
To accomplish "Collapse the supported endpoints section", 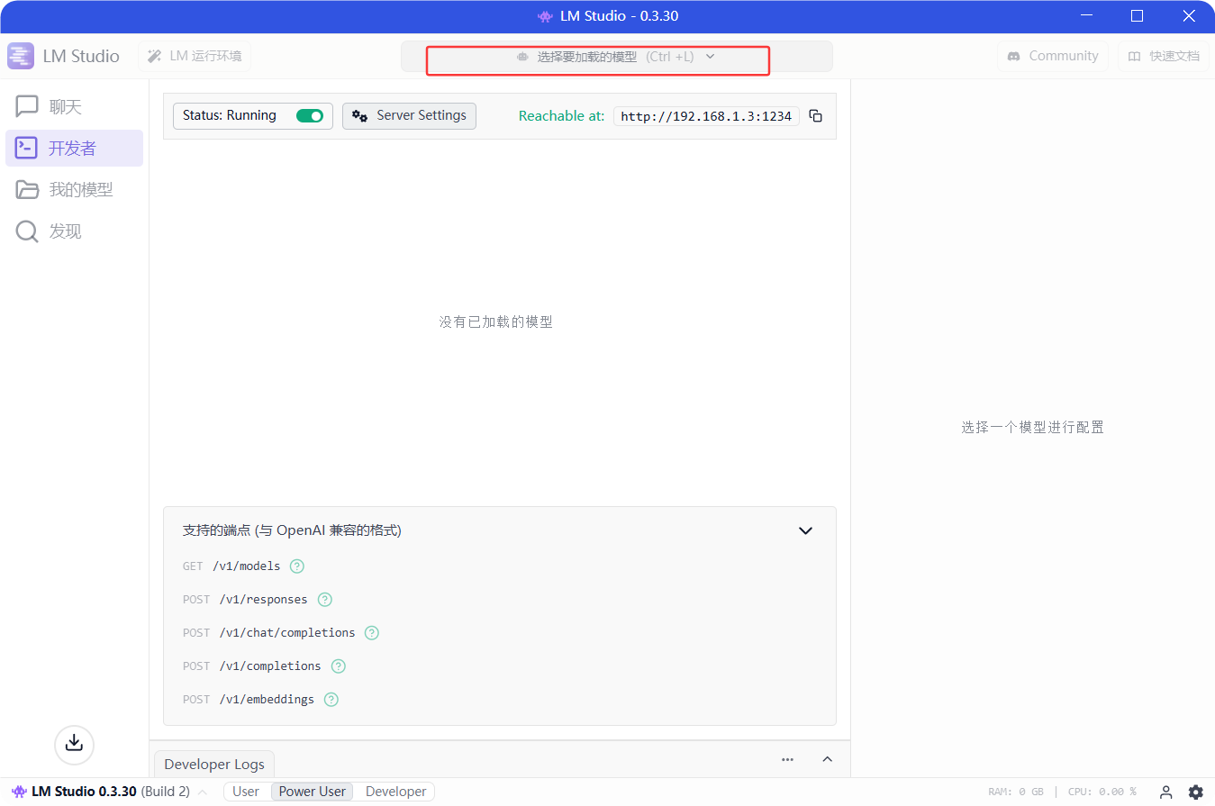I will coord(805,530).
